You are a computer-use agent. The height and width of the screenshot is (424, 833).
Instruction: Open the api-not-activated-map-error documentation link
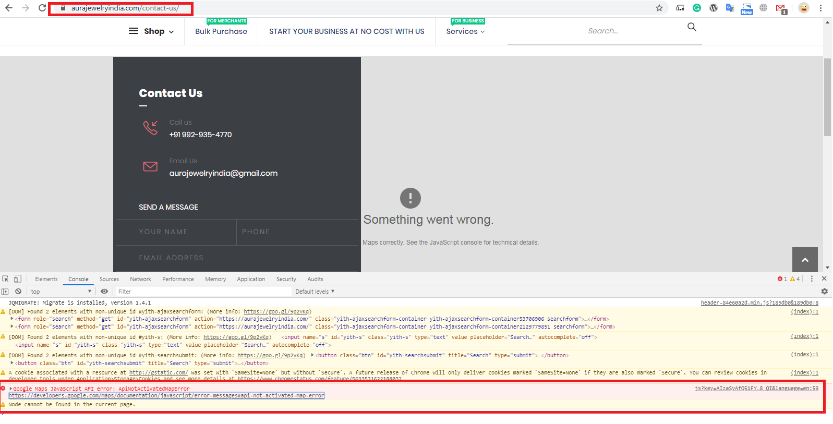click(x=166, y=396)
